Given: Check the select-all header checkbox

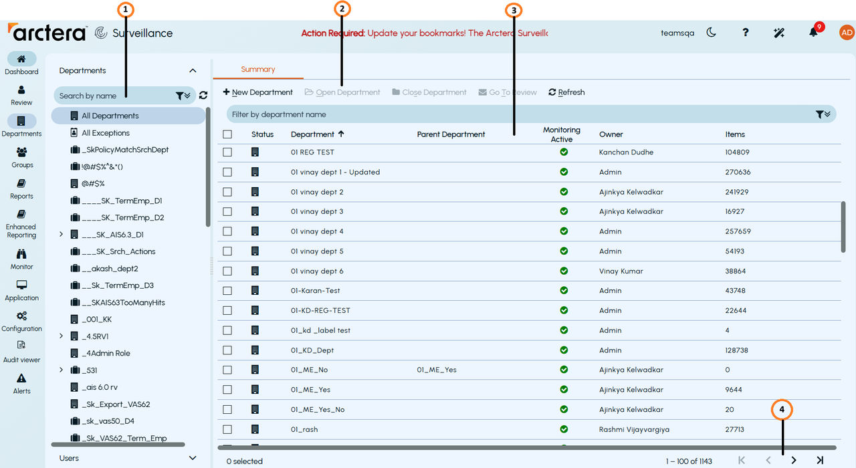Looking at the screenshot, I should click(227, 134).
